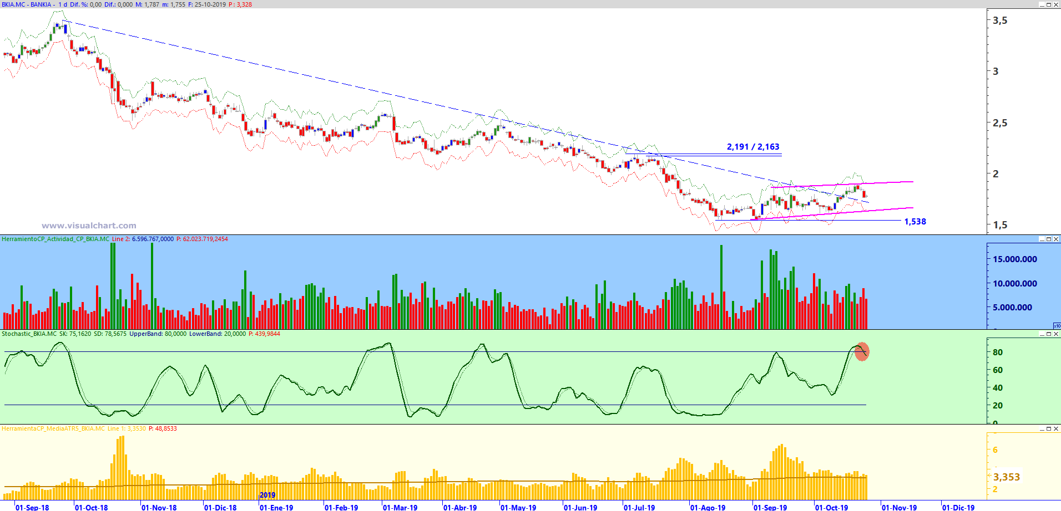Click the "01-Oct-19" date label
The image size is (1061, 511).
(832, 507)
